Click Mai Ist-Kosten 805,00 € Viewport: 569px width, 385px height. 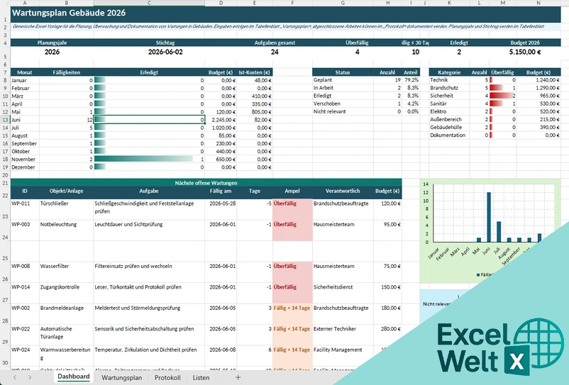tap(255, 112)
